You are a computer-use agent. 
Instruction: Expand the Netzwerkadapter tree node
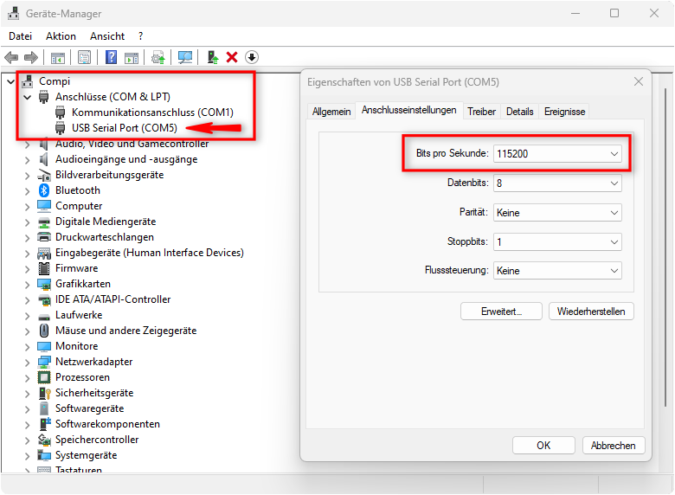coord(28,362)
